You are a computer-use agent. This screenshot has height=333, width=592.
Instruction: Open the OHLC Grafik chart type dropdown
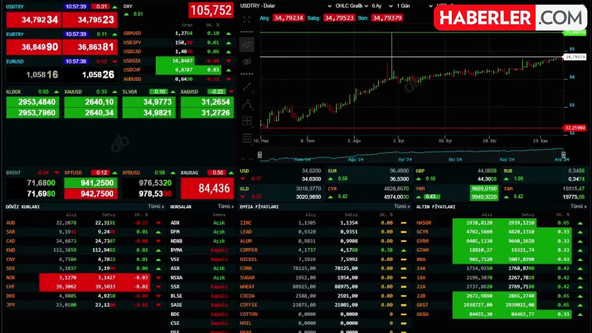pos(351,6)
